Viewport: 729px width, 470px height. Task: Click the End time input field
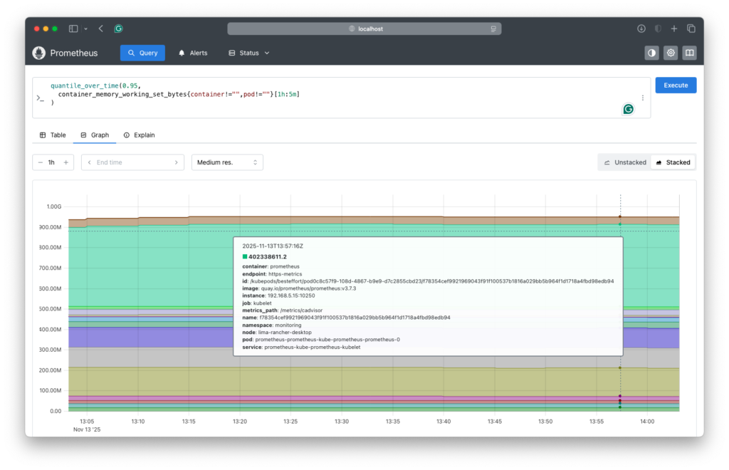tap(132, 162)
